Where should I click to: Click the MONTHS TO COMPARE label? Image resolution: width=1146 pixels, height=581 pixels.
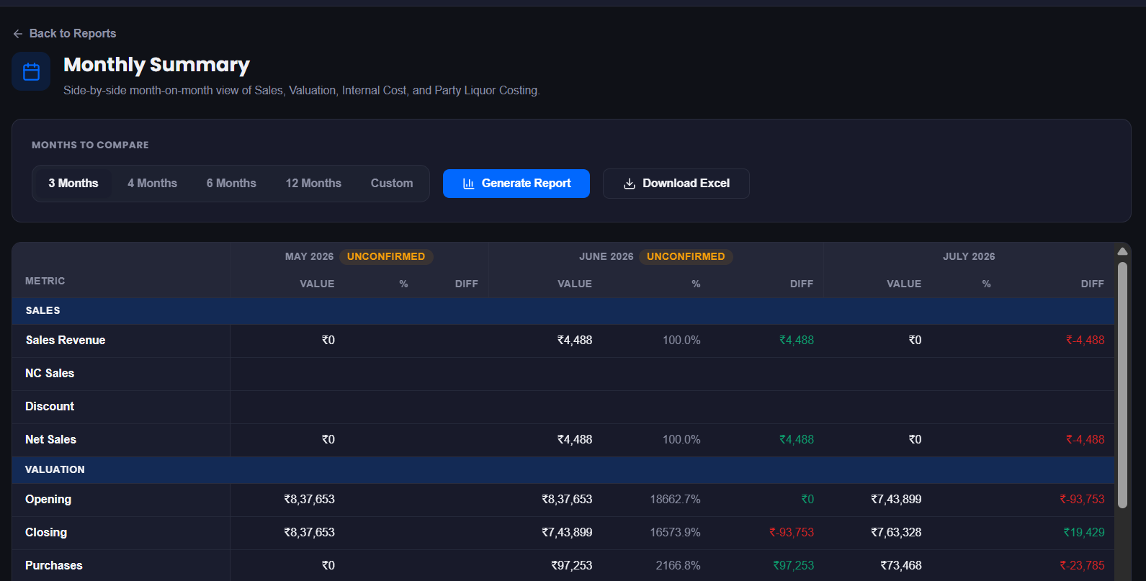tap(90, 145)
